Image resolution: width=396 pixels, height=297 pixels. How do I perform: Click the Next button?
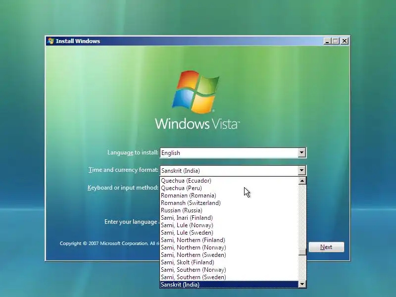tap(326, 247)
